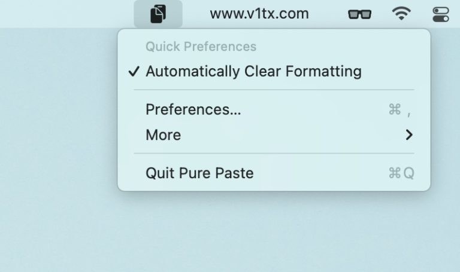Choose Quit Pure Paste
Viewport: 460px width, 272px height.
(274, 173)
